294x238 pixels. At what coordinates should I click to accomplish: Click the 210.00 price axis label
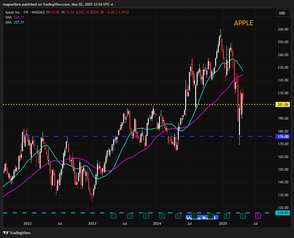pyautogui.click(x=283, y=93)
